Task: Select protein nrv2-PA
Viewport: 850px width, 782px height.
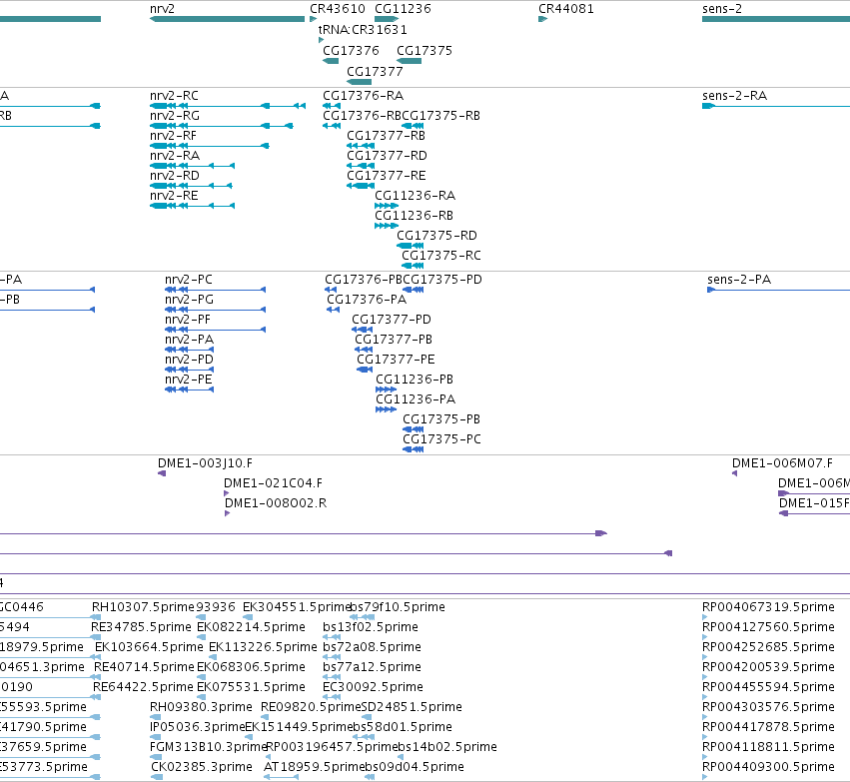Action: 189,341
